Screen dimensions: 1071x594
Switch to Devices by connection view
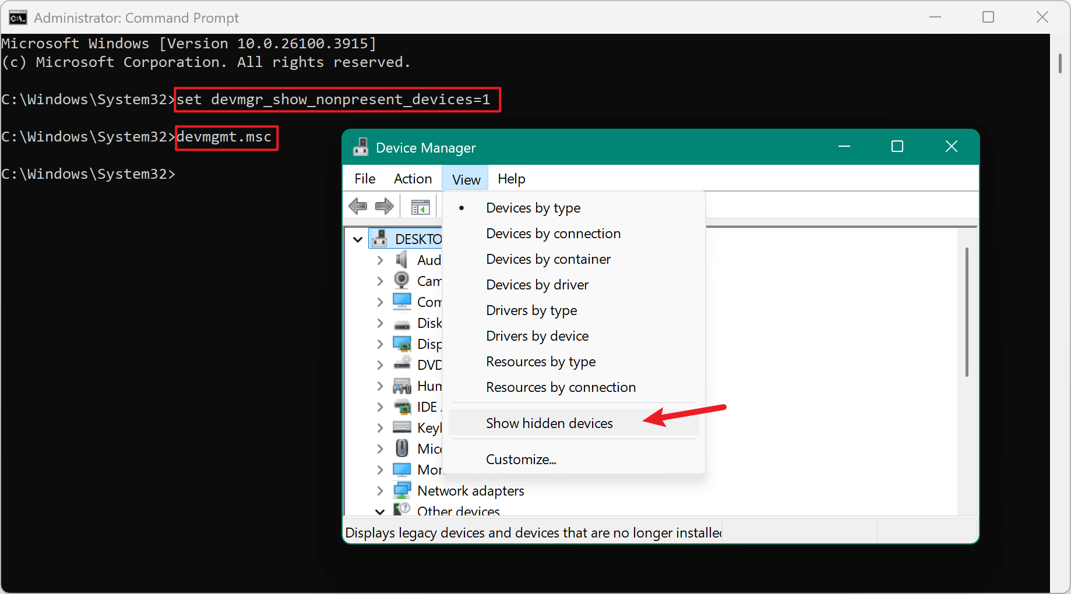(x=552, y=233)
